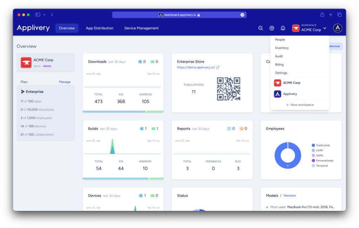359x228 pixels.
Task: Click the '3 of 1,000 employees' plan line
Action: 36,118
